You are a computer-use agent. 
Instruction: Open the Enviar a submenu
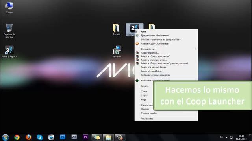145,86
